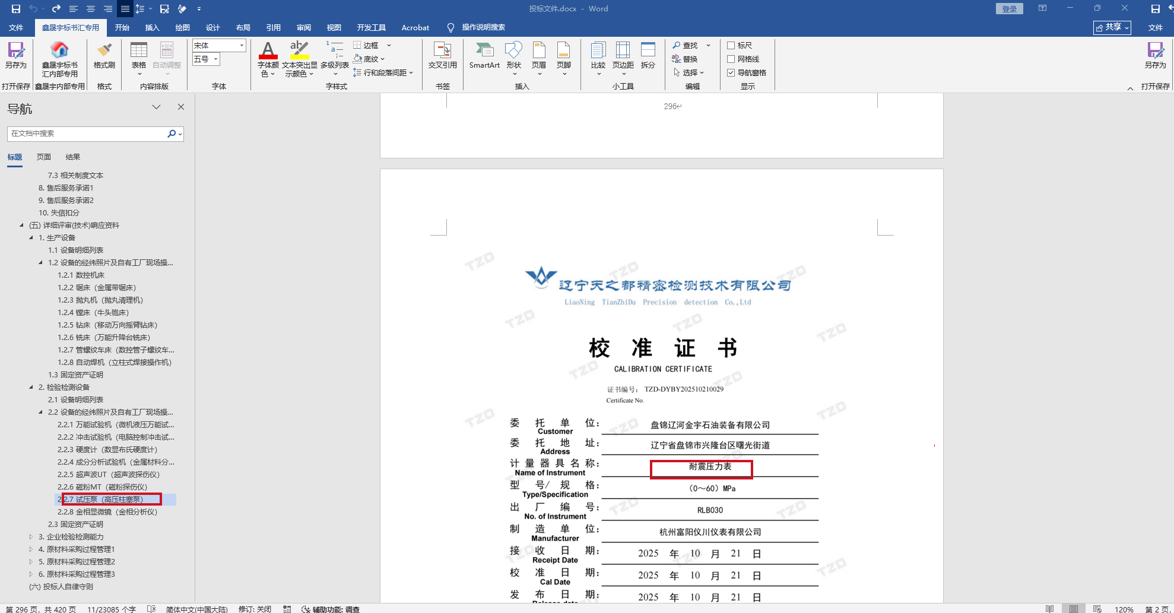1174x613 pixels.
Task: Align text left from quick access toolbar
Action: click(74, 9)
